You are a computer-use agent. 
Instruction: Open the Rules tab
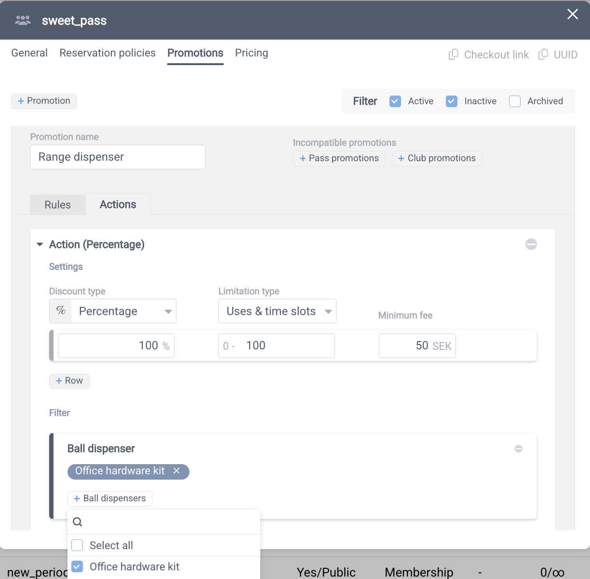point(57,205)
